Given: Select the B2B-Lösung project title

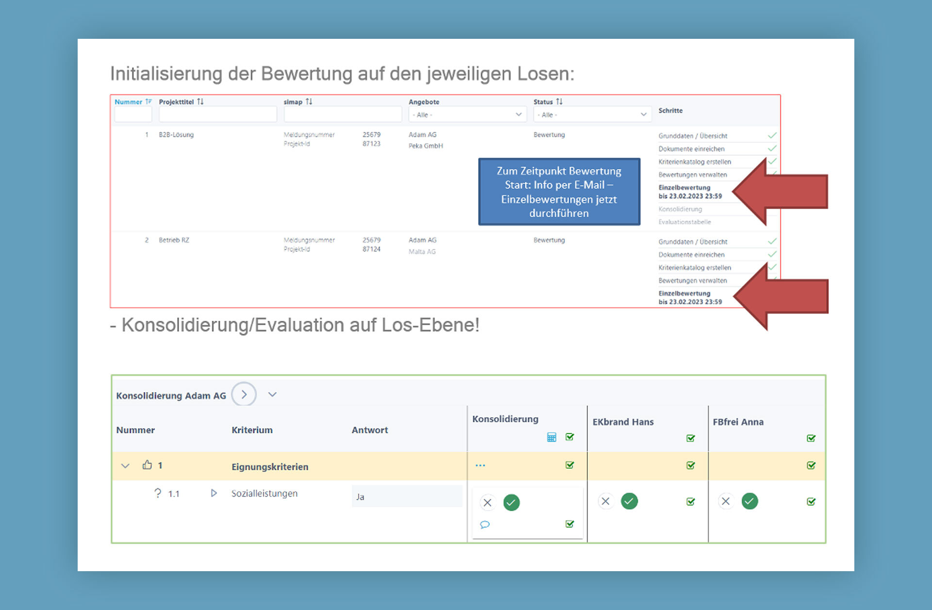Looking at the screenshot, I should (176, 134).
